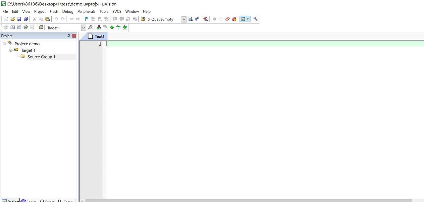This screenshot has width=424, height=202.
Task: Start debug session magnifier icon
Action: [x=206, y=19]
